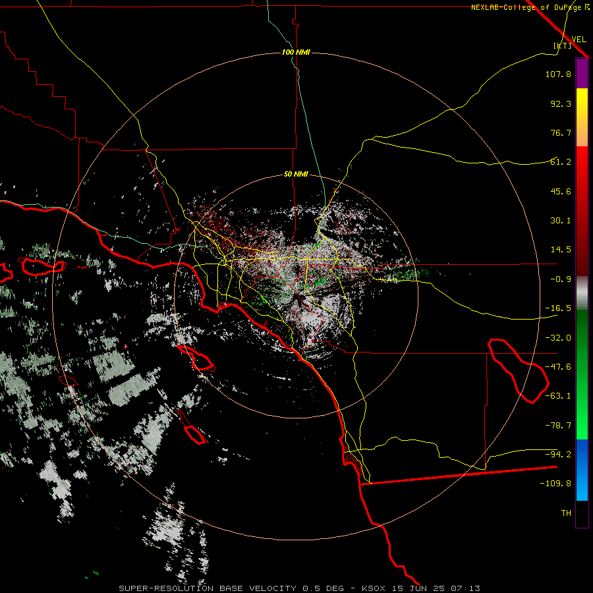Click the 14.5 velocity legend value

[561, 250]
